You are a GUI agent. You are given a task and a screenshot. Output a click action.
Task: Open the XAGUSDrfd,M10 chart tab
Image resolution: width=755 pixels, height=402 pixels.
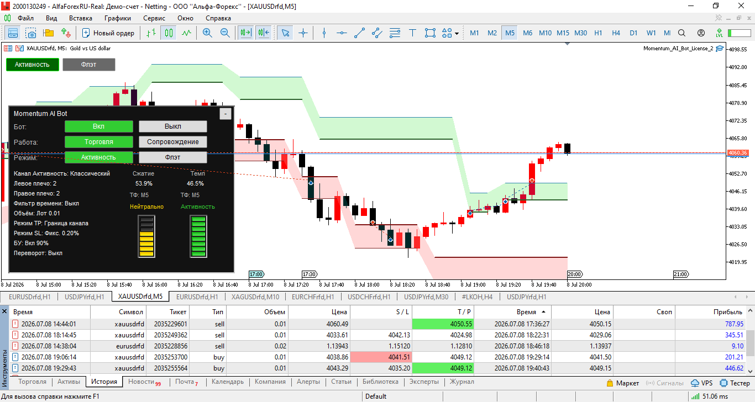coord(255,297)
